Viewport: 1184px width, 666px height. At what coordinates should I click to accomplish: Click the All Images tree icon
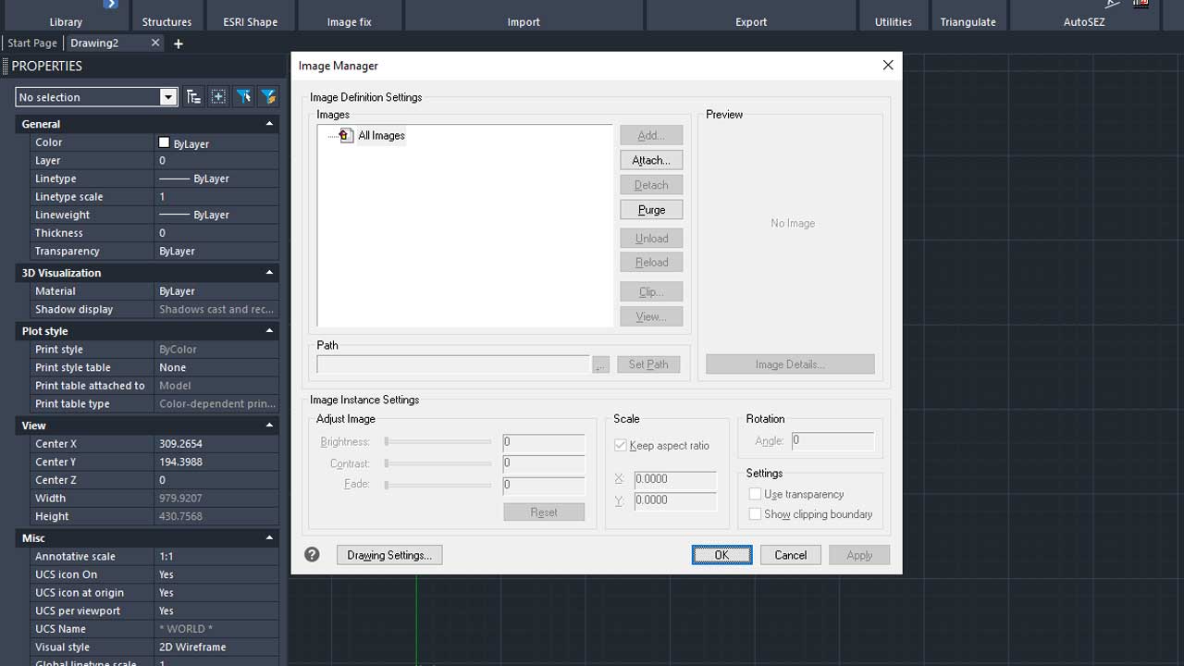tap(346, 136)
